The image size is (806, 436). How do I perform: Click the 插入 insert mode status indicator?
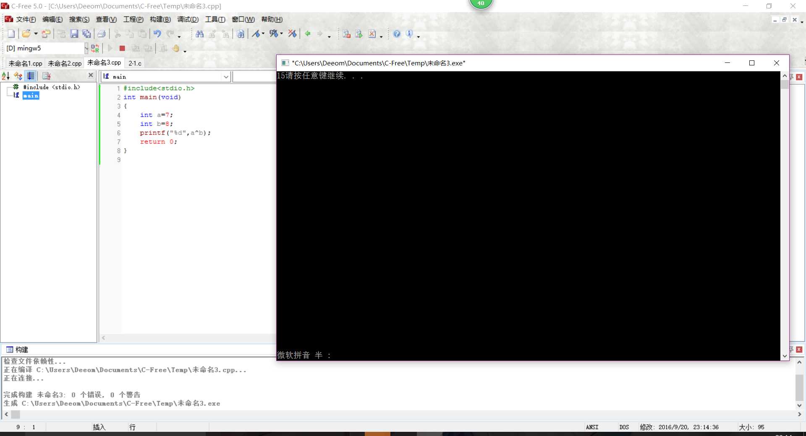pos(99,427)
